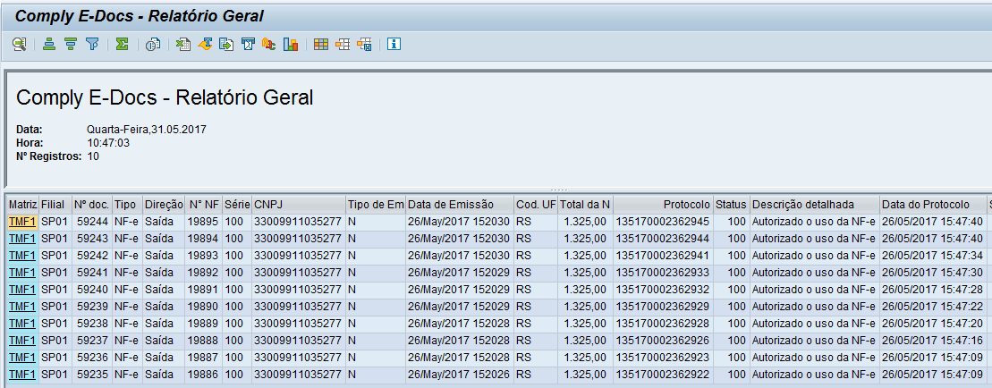Click protocol cell 135170002362945
Image resolution: width=992 pixels, height=388 pixels.
click(663, 222)
